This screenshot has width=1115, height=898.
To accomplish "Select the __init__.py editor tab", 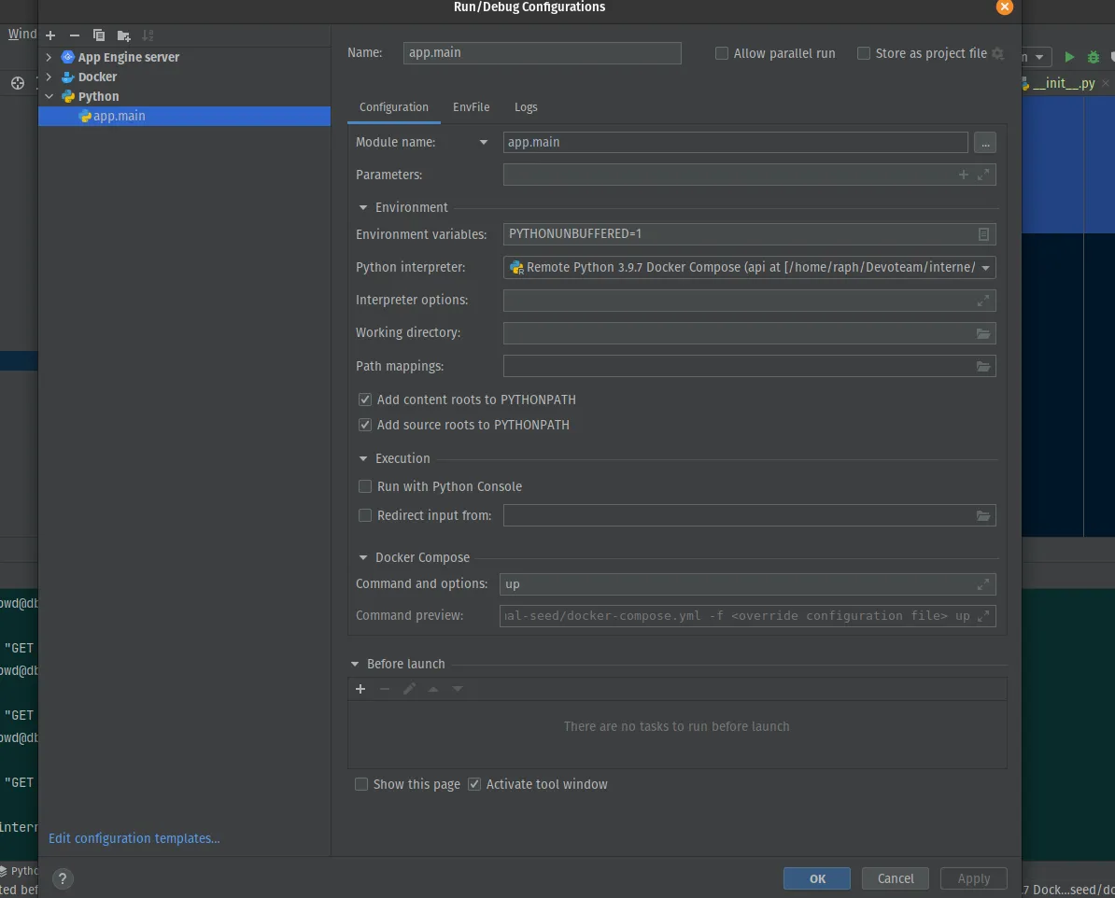I will tap(1064, 84).
